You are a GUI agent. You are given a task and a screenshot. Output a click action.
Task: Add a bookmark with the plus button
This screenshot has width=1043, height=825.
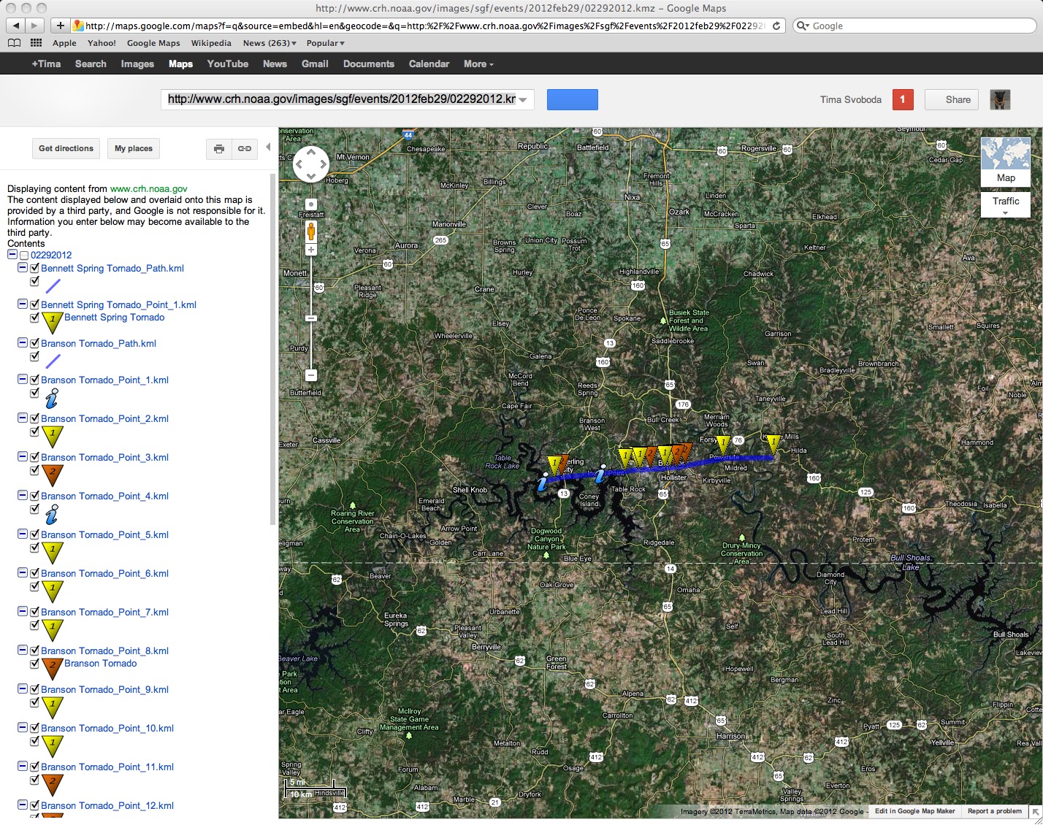point(61,26)
